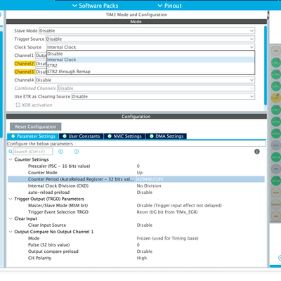The height and width of the screenshot is (281, 281).
Task: Click the info icon beside the search bar
Action: (x=257, y=152)
